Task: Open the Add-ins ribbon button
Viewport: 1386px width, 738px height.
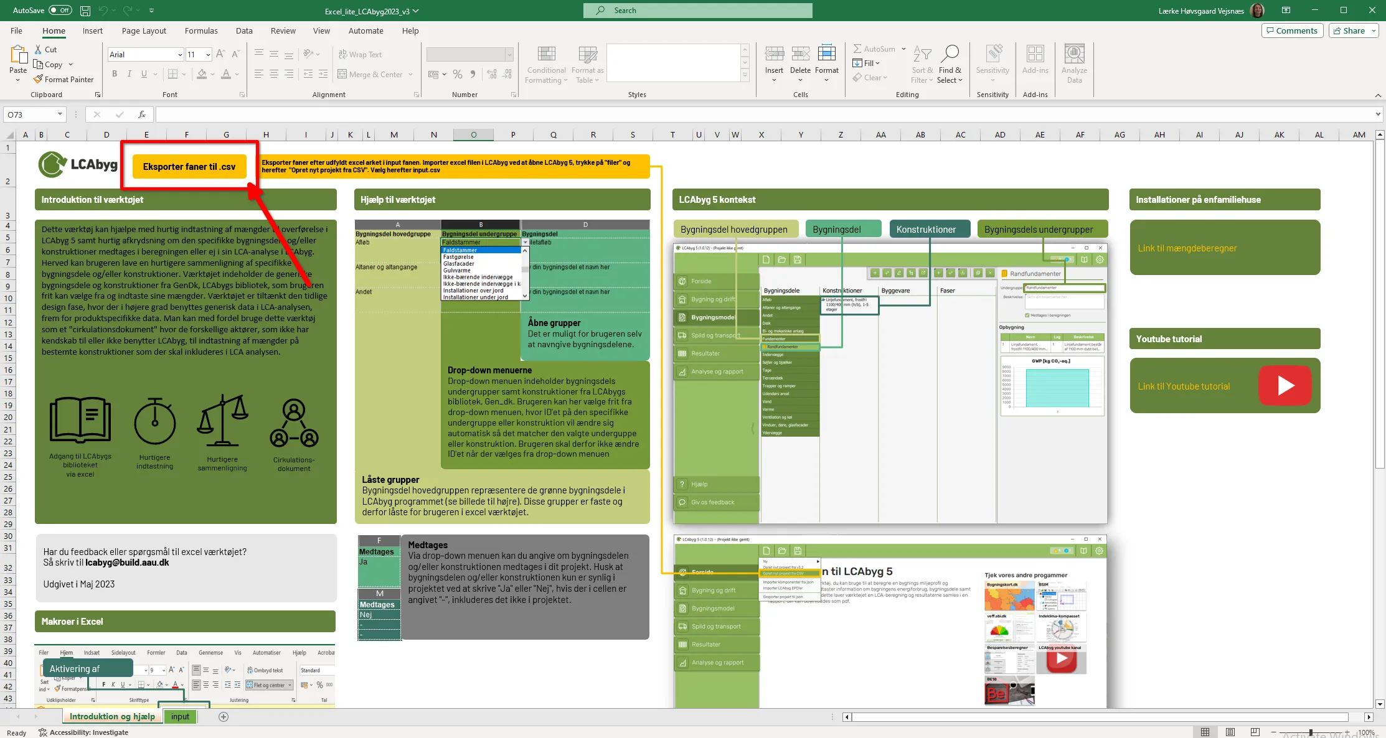Action: [x=1035, y=60]
